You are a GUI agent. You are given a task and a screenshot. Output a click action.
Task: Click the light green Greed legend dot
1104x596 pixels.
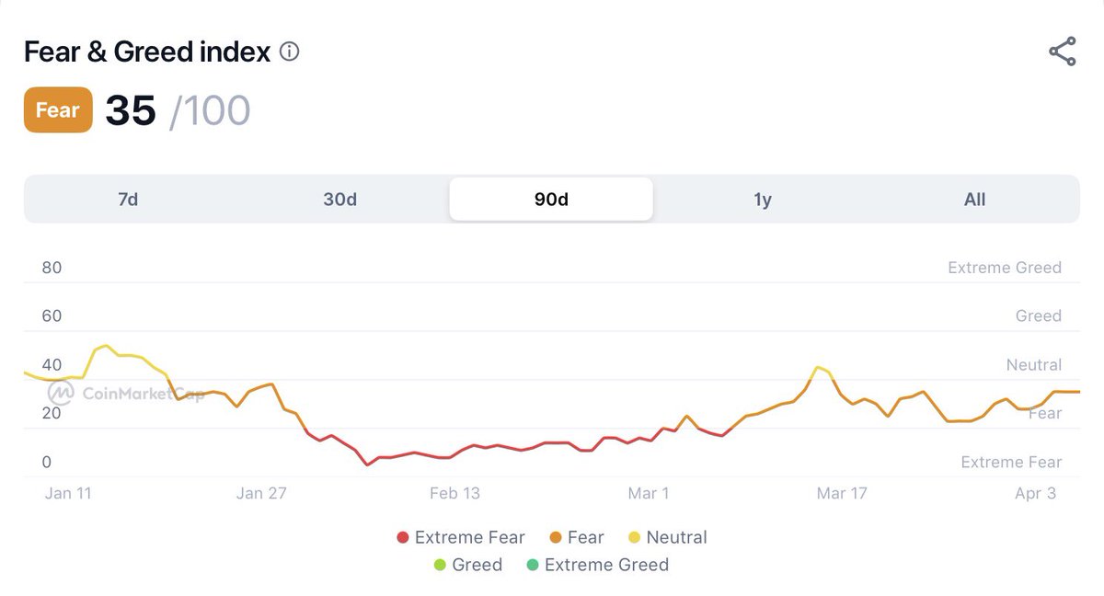tap(440, 565)
